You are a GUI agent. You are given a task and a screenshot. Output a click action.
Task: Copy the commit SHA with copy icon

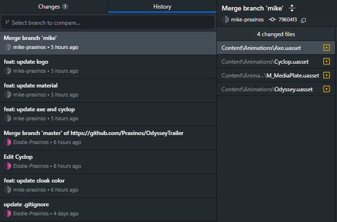[x=304, y=20]
